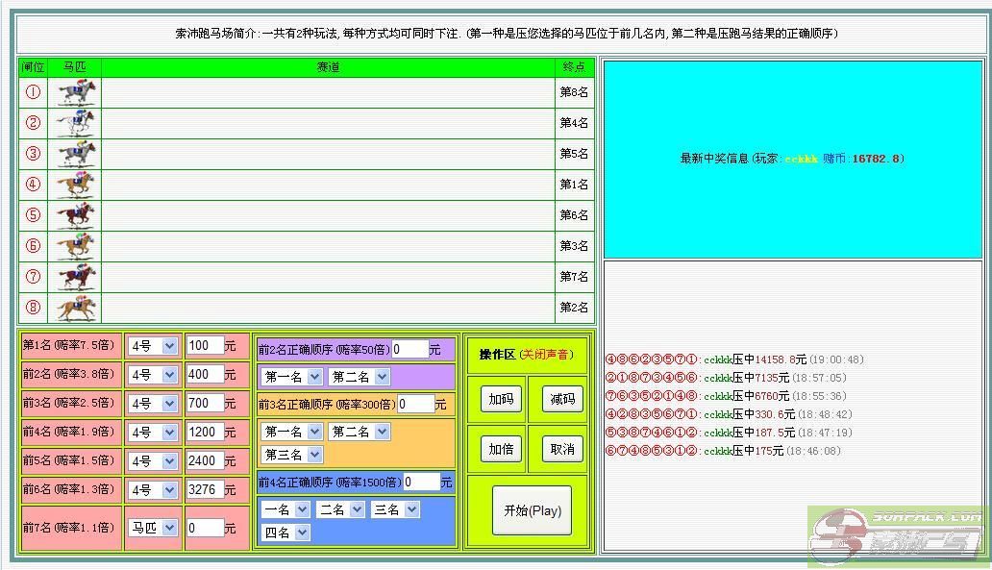
Task: Expand the 马匹 dropdown in the 前7名 row
Action: pyautogui.click(x=153, y=528)
